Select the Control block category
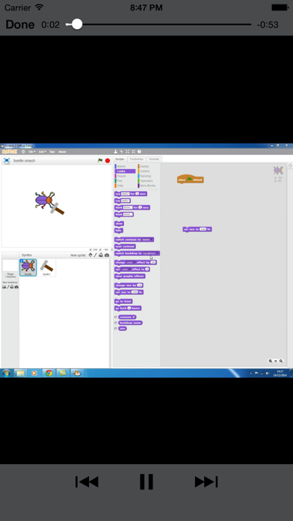This screenshot has height=521, width=293. click(x=145, y=171)
